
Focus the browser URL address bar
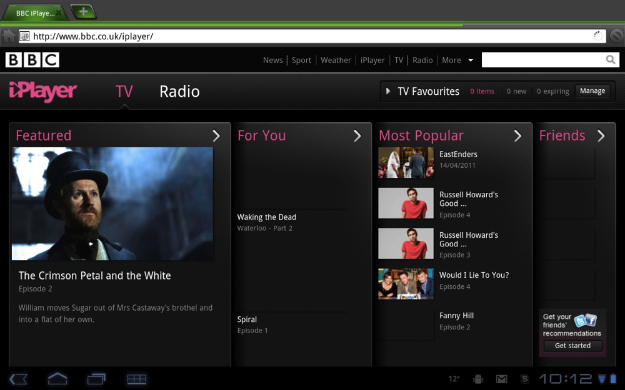pos(311,36)
